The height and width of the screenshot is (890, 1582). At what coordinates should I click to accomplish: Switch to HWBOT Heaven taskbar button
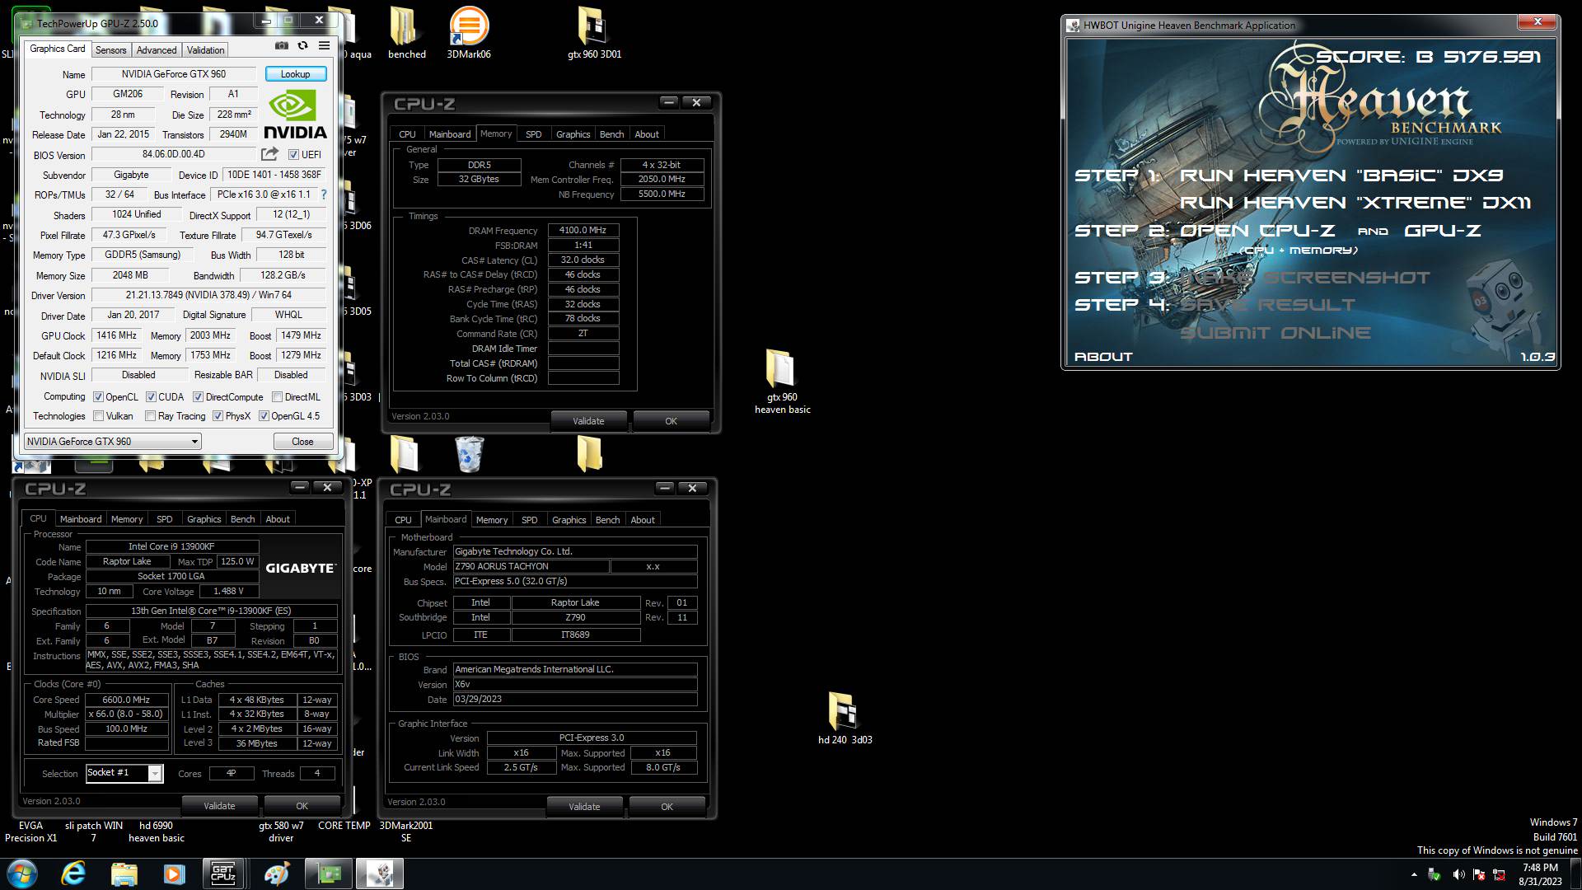pyautogui.click(x=380, y=874)
